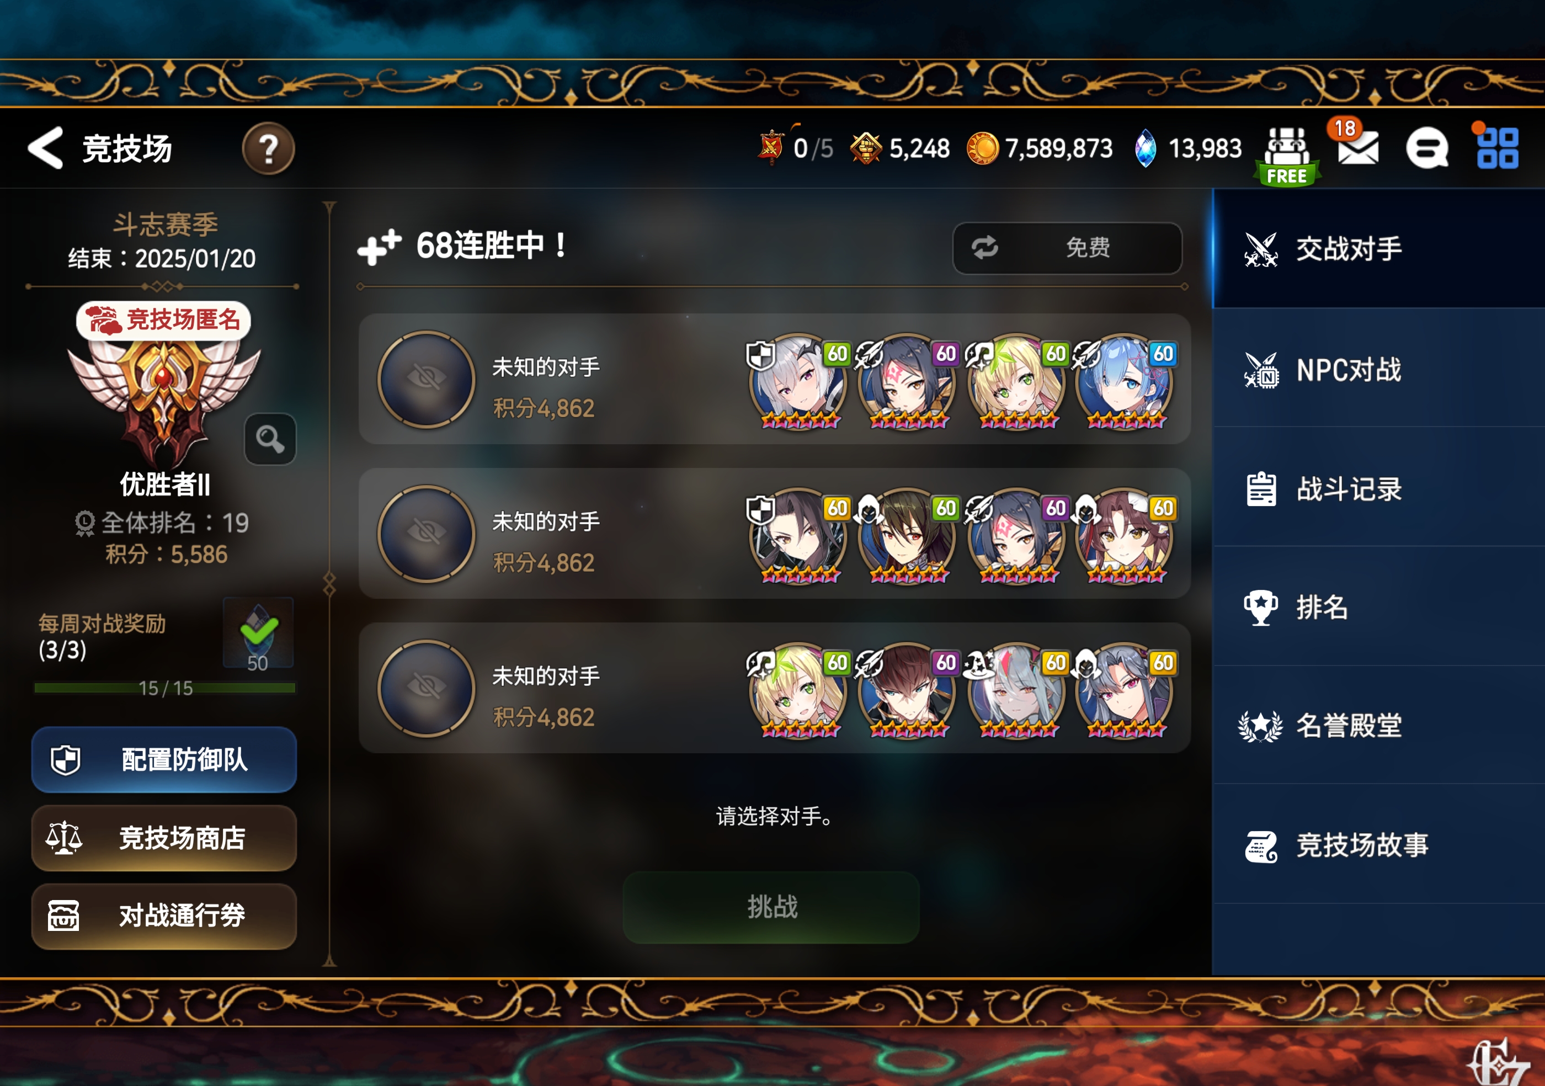
Task: Switch to the NPC对战 tab
Action: (1378, 369)
